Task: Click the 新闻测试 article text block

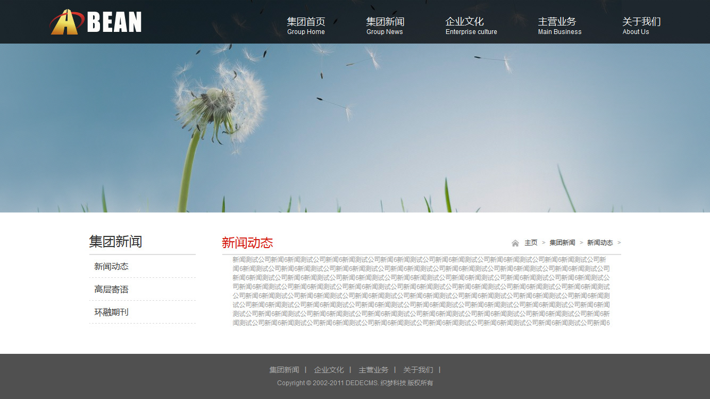Action: 421,291
